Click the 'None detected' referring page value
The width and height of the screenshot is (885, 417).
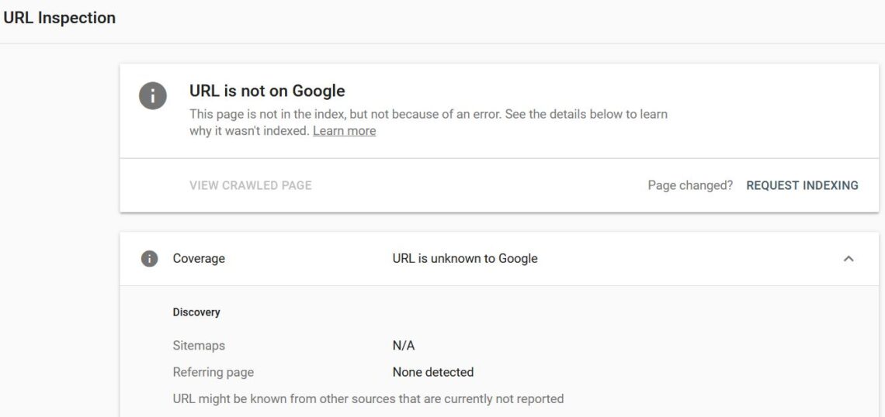[433, 373]
